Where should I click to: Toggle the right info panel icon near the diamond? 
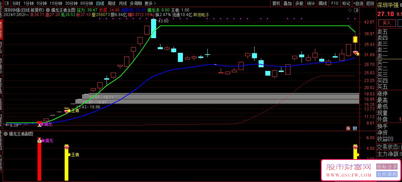tap(356, 10)
